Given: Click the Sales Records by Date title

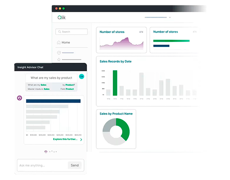Looking at the screenshot, I should click(x=115, y=62).
